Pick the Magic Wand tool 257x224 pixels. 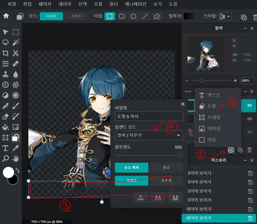click(16, 42)
